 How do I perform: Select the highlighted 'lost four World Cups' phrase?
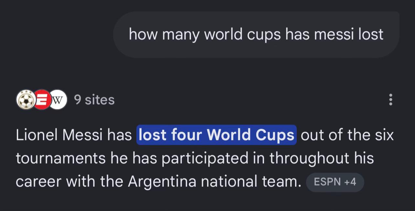click(x=216, y=135)
